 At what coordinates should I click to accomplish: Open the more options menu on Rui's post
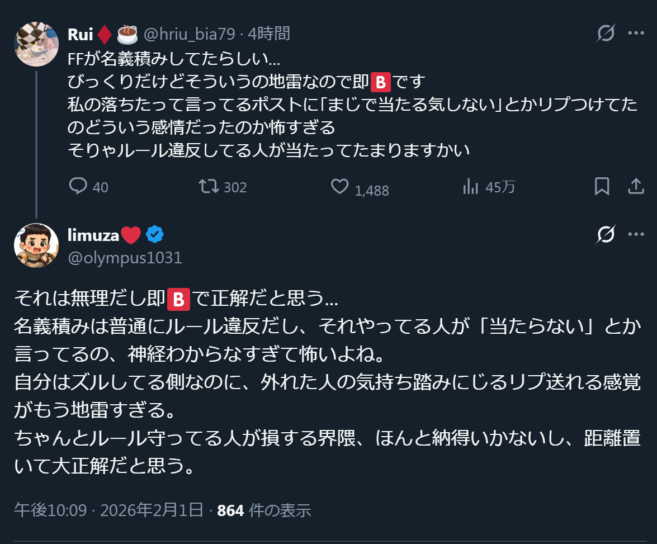[x=636, y=34]
